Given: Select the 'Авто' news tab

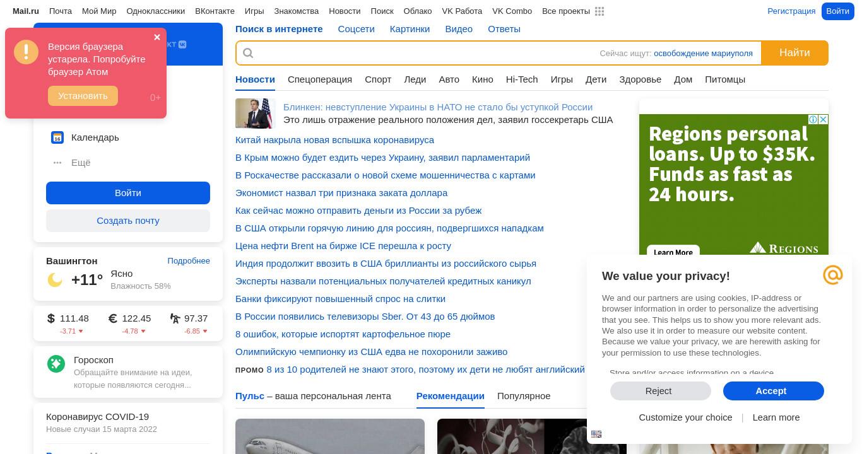Looking at the screenshot, I should click(449, 79).
